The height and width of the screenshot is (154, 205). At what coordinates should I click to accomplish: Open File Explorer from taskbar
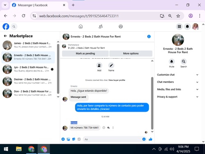(x=19, y=149)
